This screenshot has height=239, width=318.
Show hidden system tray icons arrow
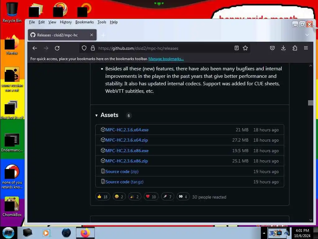point(264,233)
